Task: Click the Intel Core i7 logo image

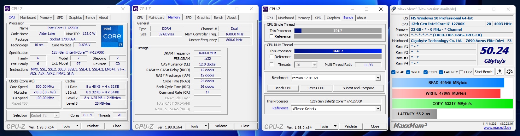Action: coord(112,36)
